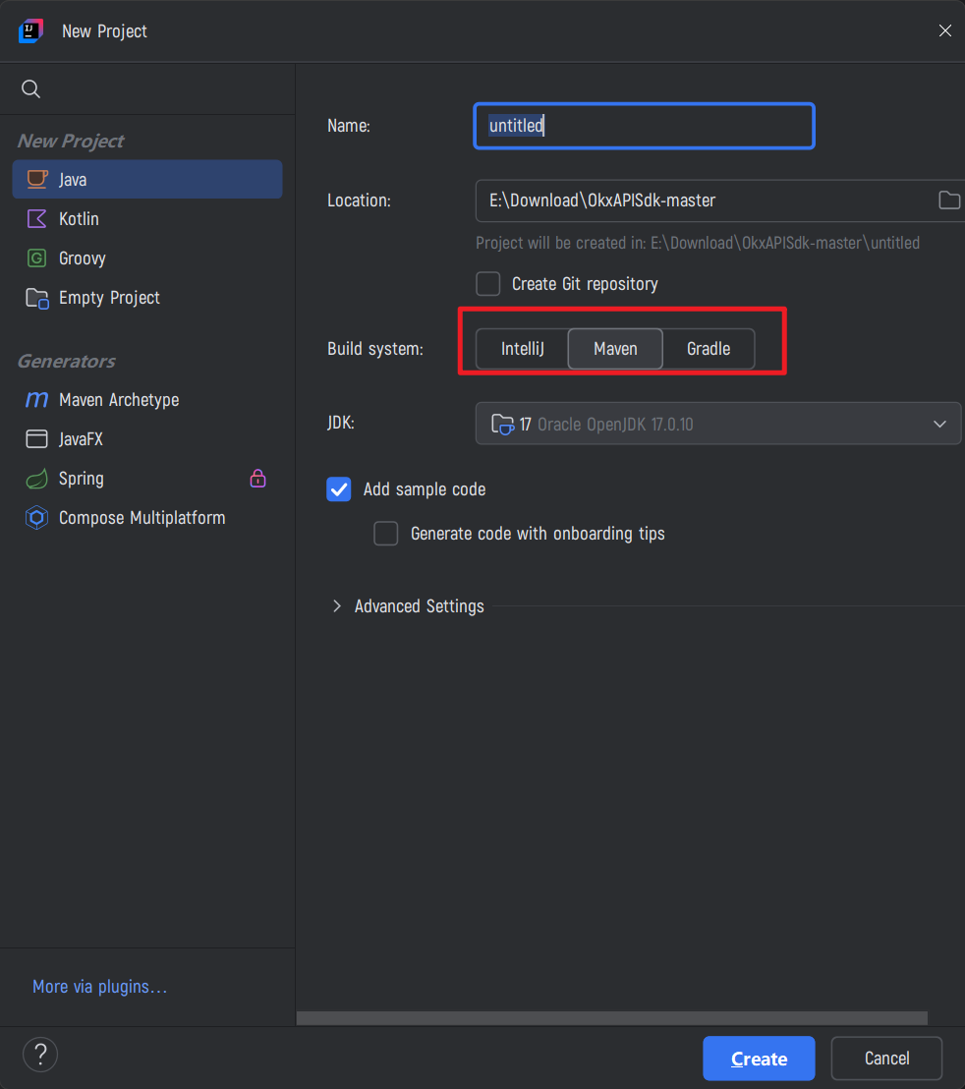Image resolution: width=965 pixels, height=1089 pixels.
Task: Select Java project type
Action: pos(147,179)
